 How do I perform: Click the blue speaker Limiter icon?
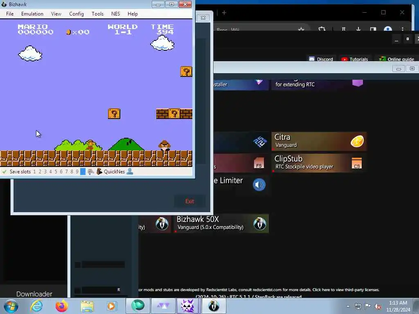pos(259,185)
